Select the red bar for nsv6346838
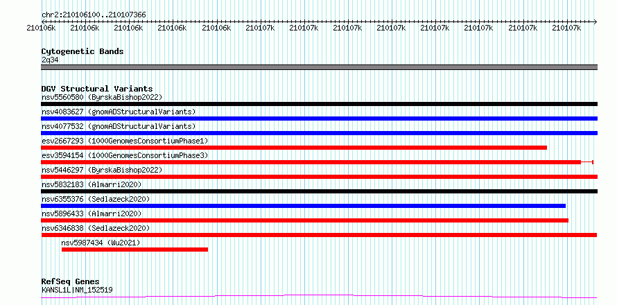 coord(319,235)
